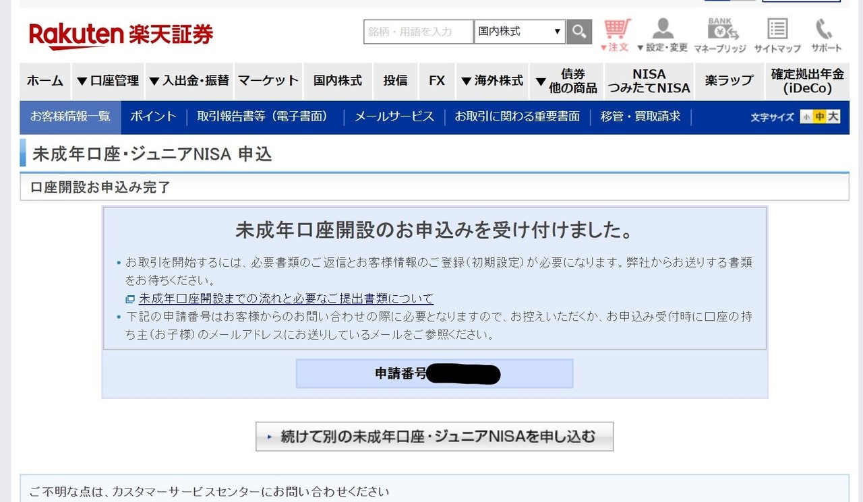Open the 国内株式 navigation tab
The width and height of the screenshot is (863, 502).
coord(338,81)
